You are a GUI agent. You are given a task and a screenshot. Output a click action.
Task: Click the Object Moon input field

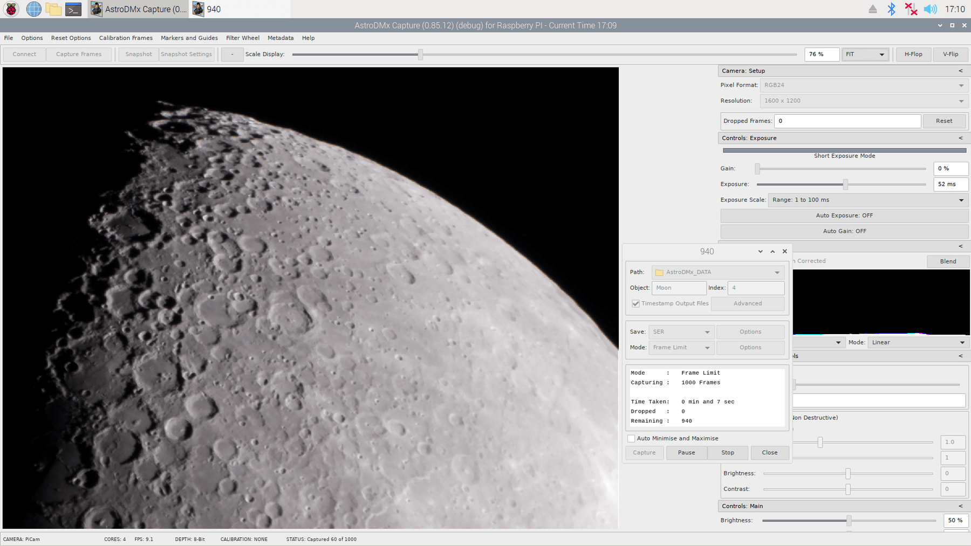[679, 288]
